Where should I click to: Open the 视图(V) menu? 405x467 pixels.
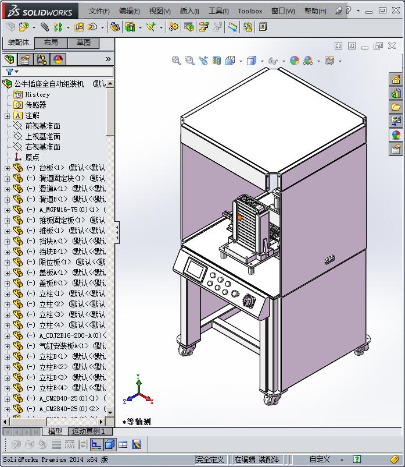point(160,11)
